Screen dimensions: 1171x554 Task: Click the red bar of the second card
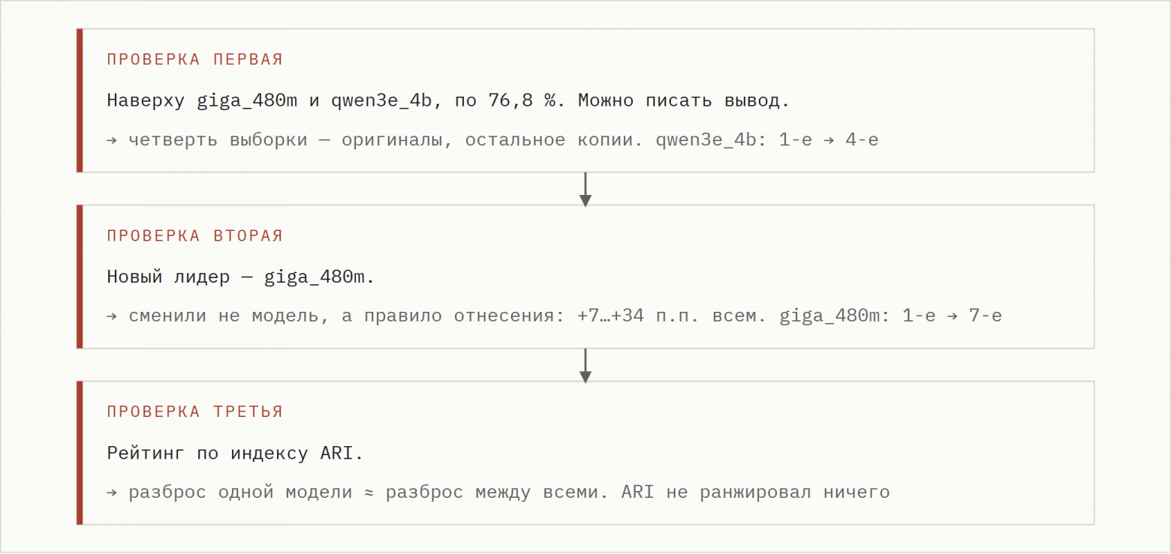(x=80, y=277)
